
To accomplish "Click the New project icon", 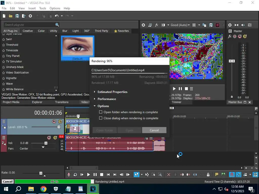I will point(4,16).
